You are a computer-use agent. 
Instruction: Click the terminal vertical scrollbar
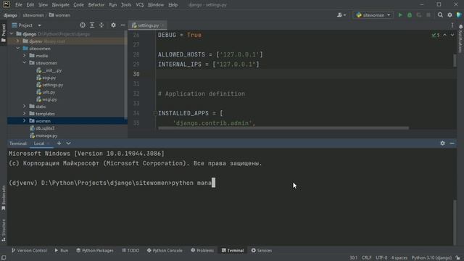click(x=455, y=223)
